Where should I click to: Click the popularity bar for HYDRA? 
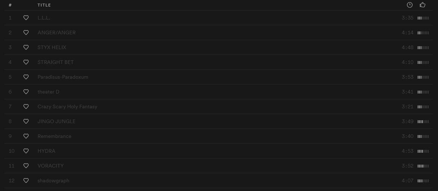[423, 151]
